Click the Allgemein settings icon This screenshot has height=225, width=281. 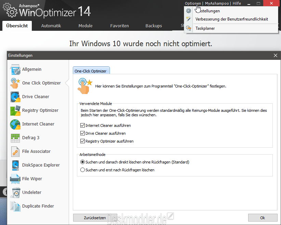15,69
